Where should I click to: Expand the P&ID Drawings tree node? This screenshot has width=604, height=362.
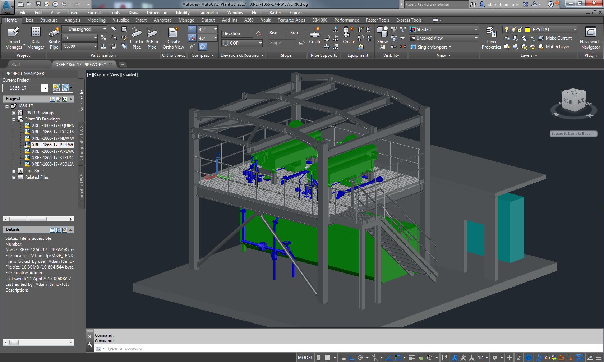(14, 113)
